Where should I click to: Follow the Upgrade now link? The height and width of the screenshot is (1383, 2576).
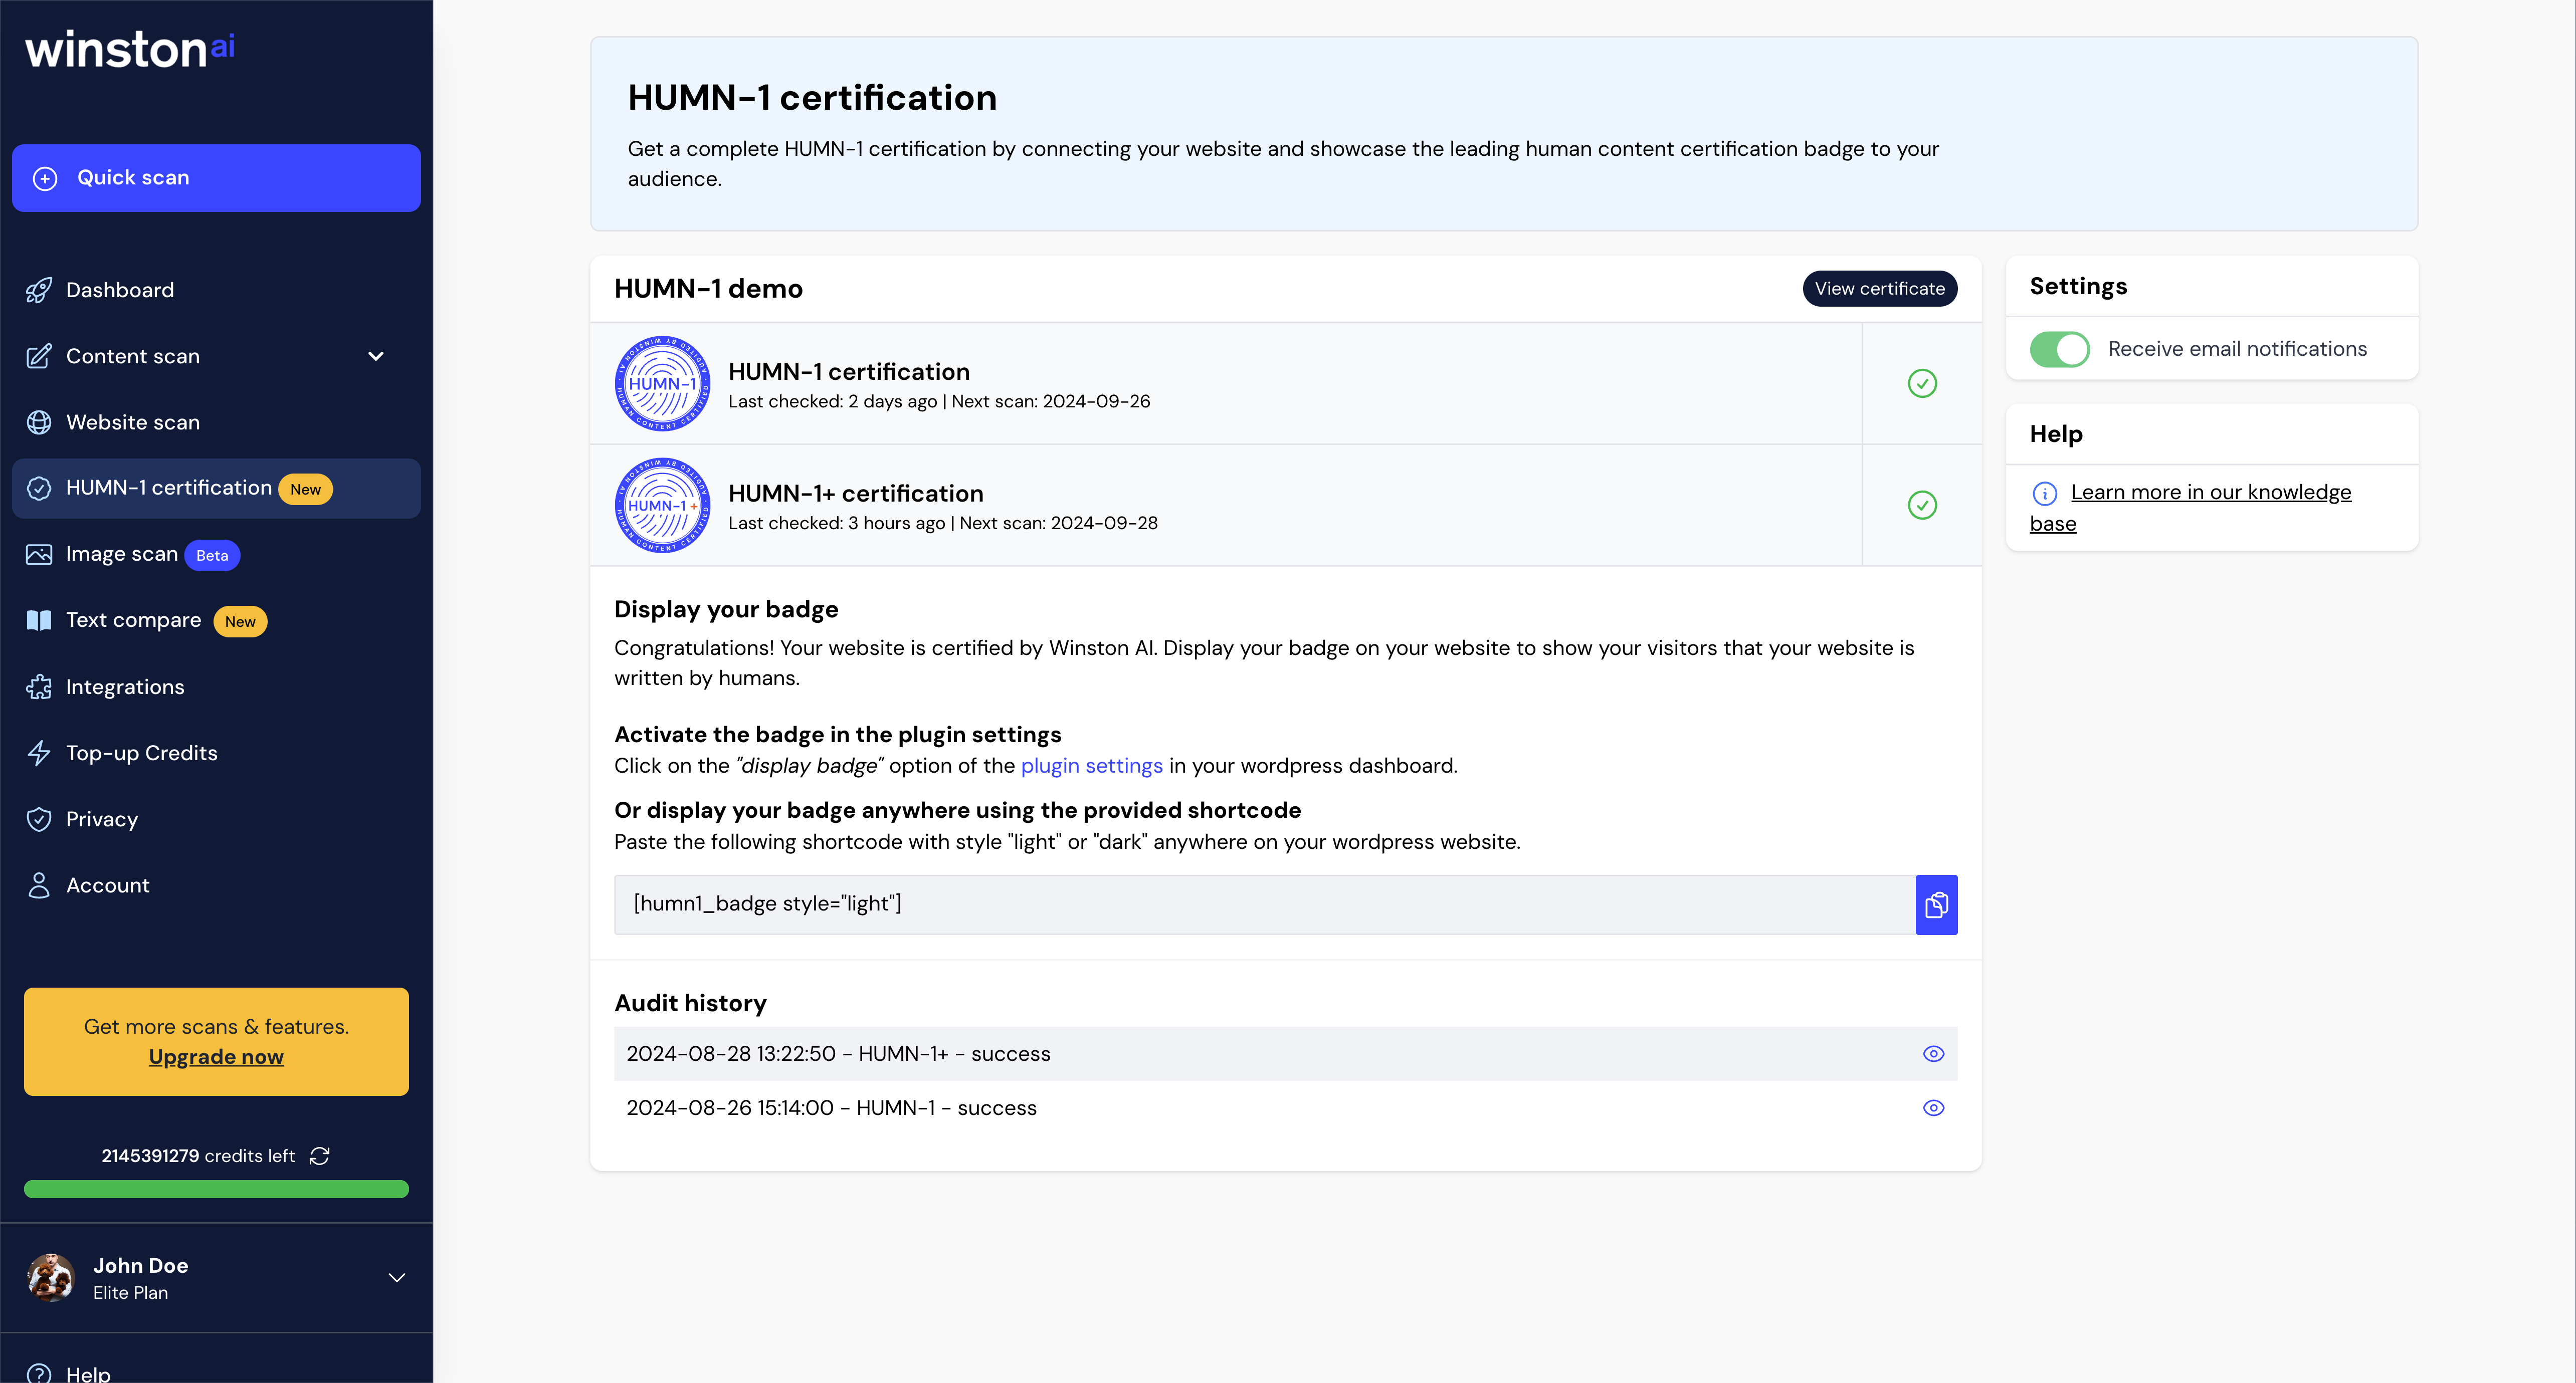[216, 1057]
